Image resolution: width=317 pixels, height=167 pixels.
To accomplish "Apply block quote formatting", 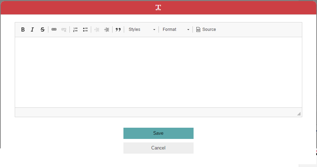I will coord(118,29).
